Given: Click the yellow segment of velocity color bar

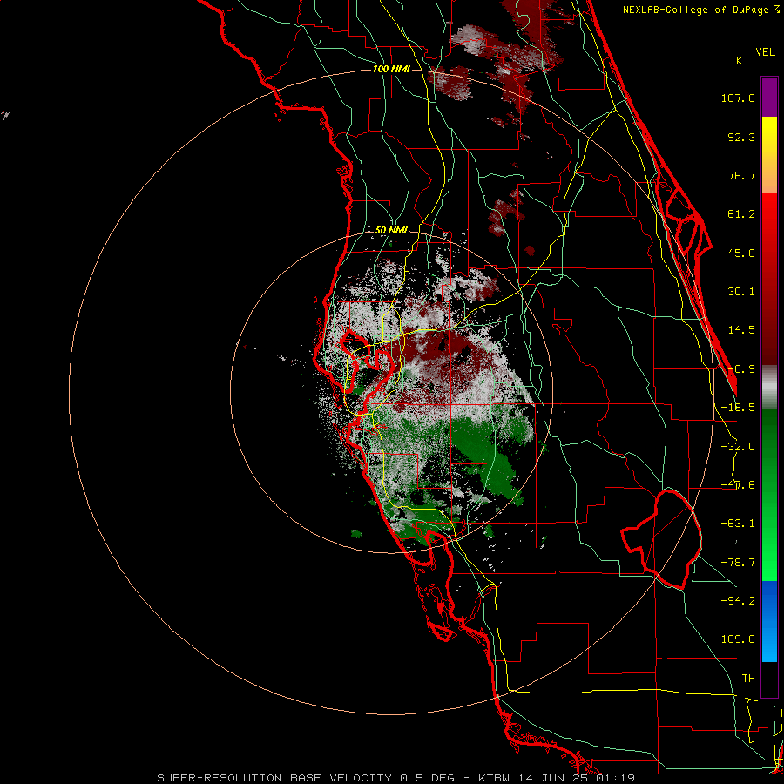Looking at the screenshot, I should (769, 132).
